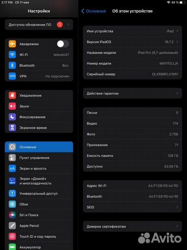Tap the 49 % battery percentage
The image size is (187, 250).
click(175, 2)
